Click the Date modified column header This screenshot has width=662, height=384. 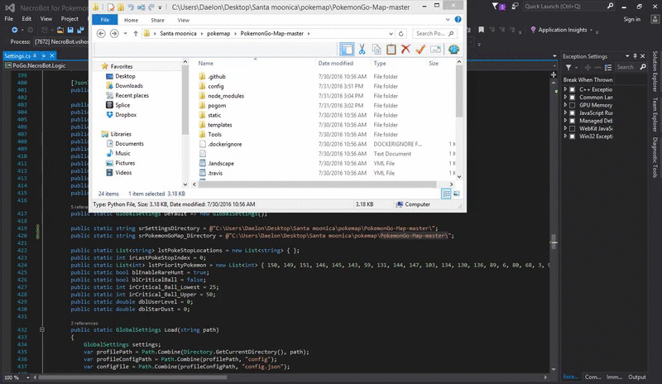(x=335, y=63)
